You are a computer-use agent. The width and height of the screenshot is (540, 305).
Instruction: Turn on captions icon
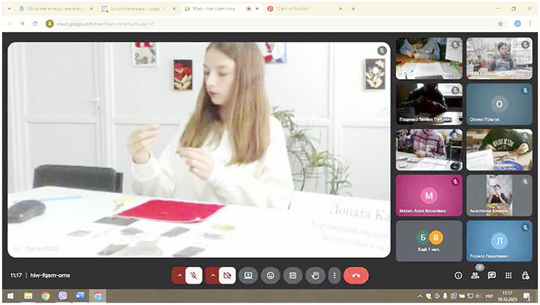(292, 275)
